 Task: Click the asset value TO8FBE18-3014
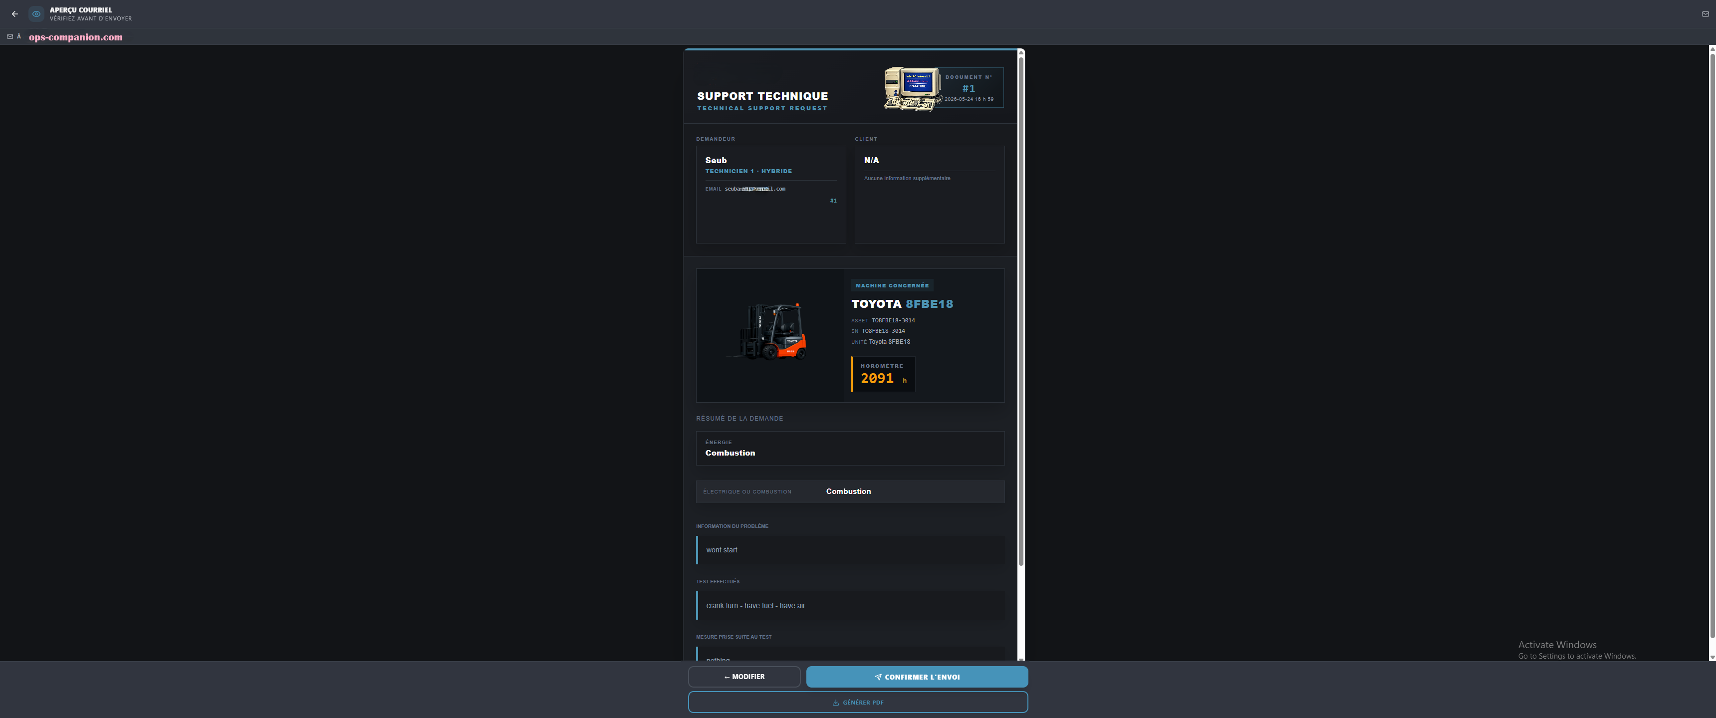coord(893,320)
